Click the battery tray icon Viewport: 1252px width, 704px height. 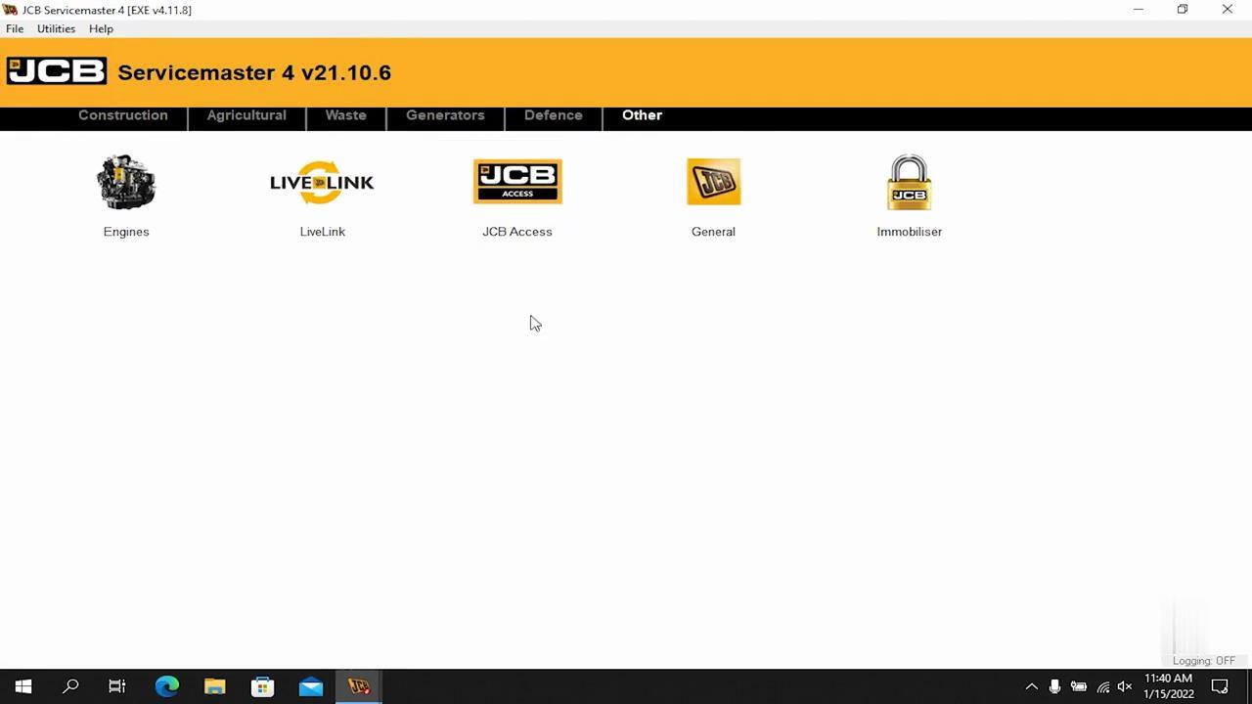coord(1079,686)
